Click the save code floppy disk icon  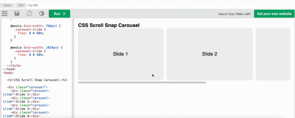(x=17, y=13)
